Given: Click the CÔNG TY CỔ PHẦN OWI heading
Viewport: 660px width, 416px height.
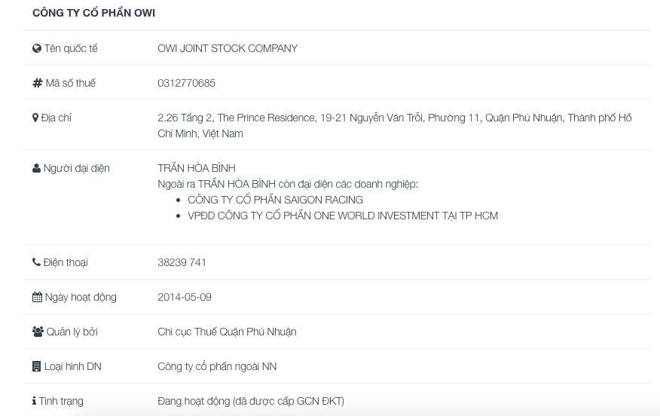Looking at the screenshot, I should pyautogui.click(x=93, y=14).
